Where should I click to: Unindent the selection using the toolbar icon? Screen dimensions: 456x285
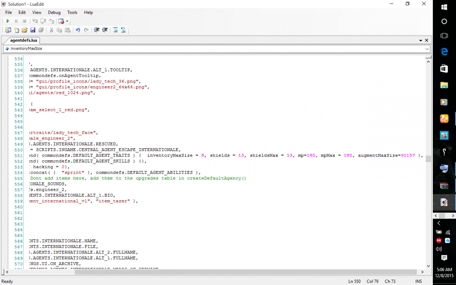pyautogui.click(x=97, y=30)
